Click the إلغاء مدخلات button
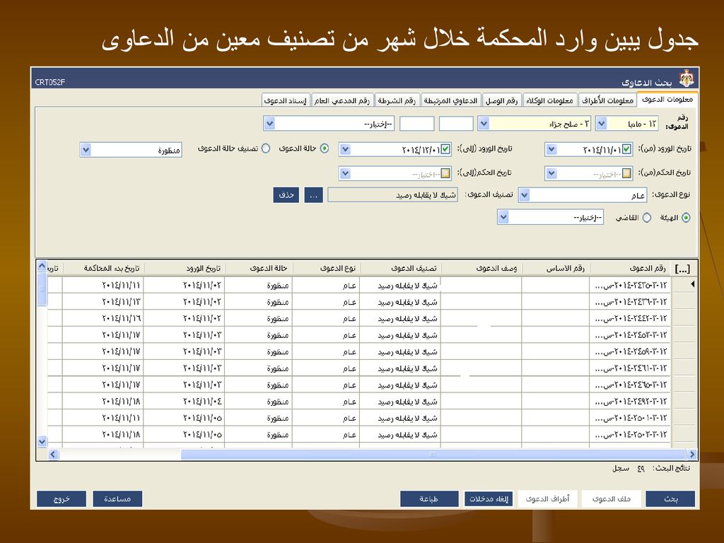Viewport: 724px width, 543px height. point(489,498)
